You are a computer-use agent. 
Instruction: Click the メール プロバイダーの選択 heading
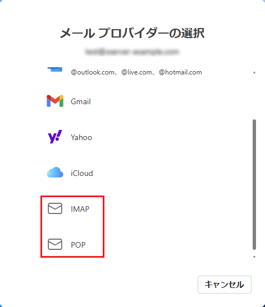coord(132,33)
